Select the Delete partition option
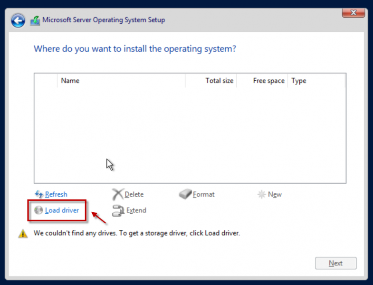Viewport: 373px width, 285px height. (134, 194)
